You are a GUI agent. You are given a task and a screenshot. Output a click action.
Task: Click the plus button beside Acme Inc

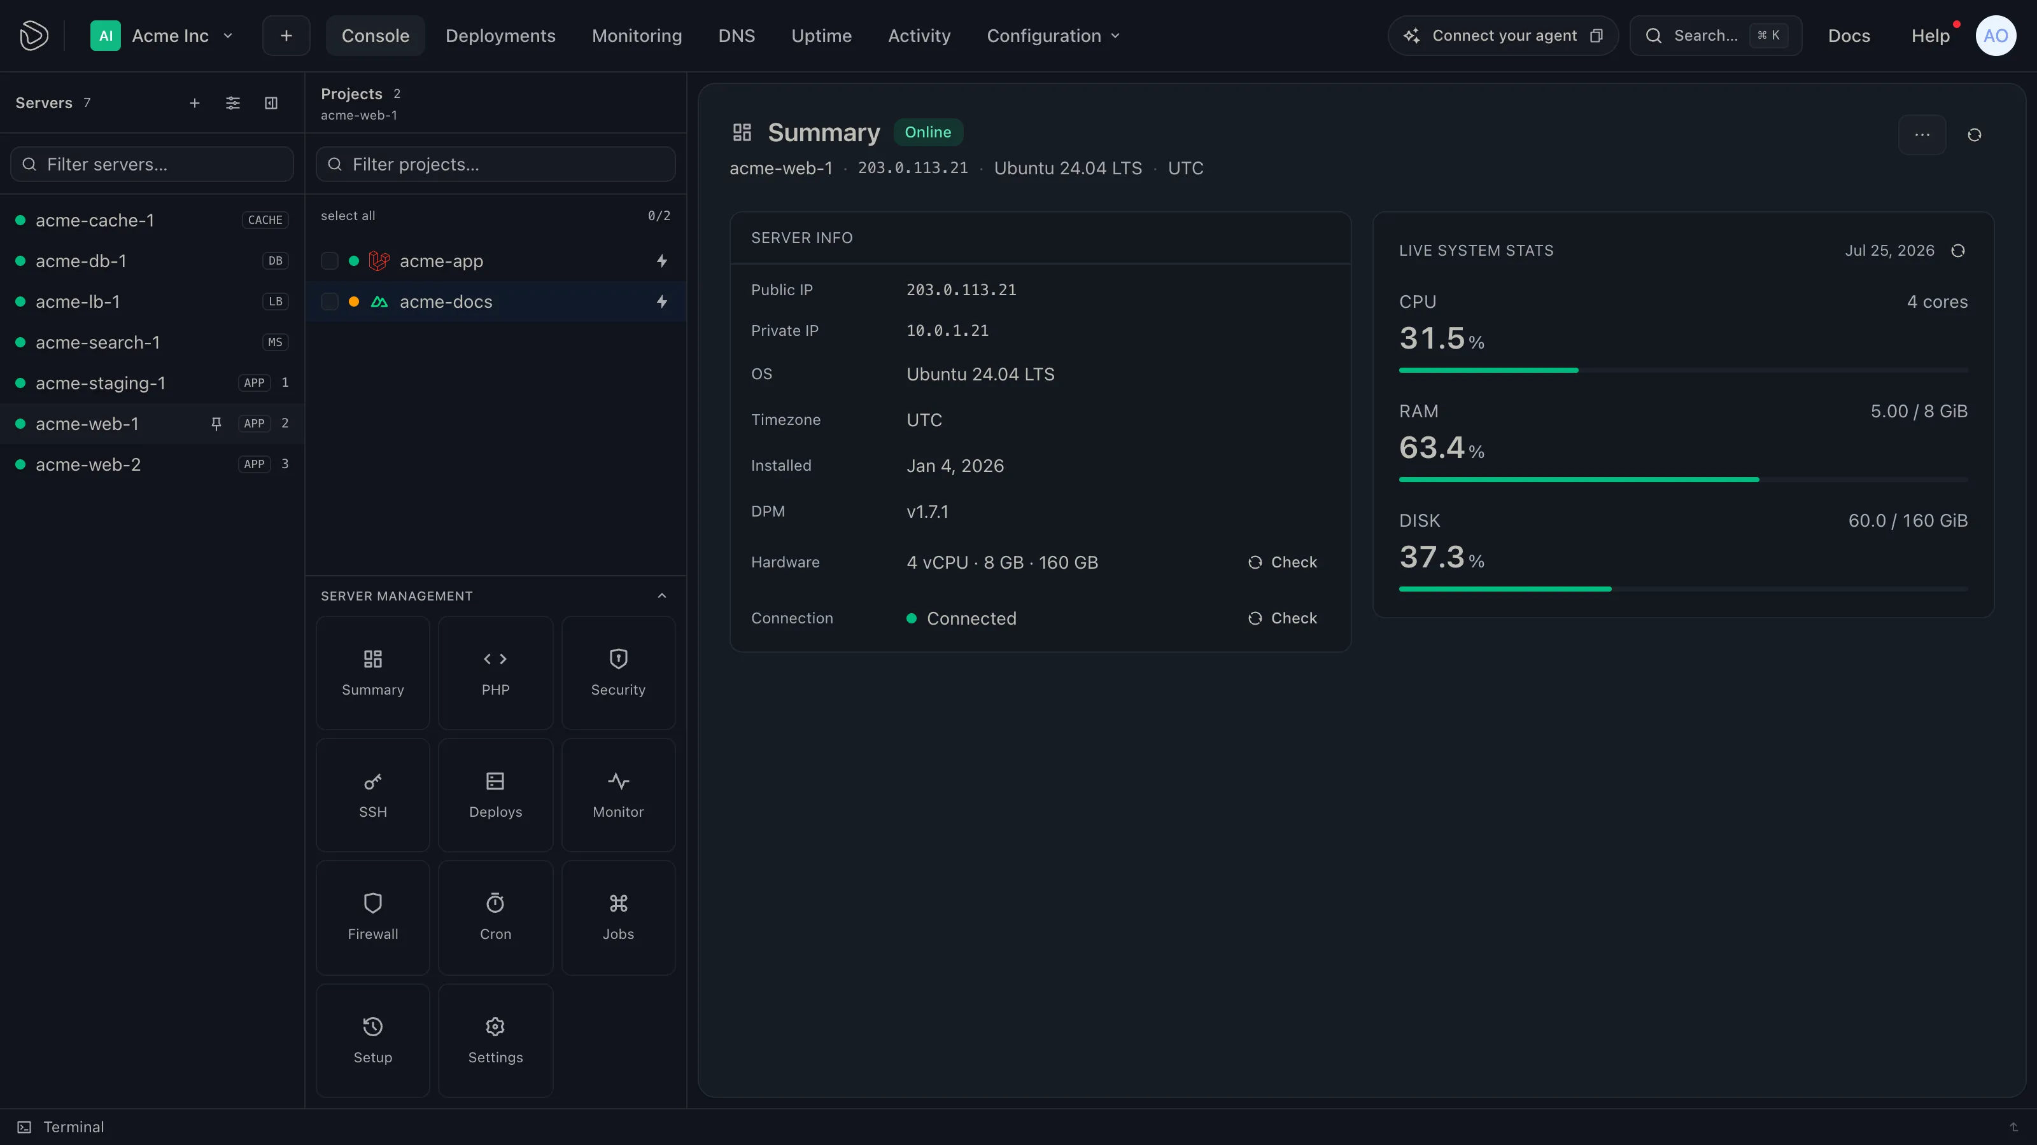click(x=286, y=36)
